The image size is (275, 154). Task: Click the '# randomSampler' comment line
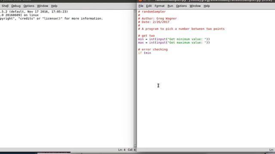(152, 12)
